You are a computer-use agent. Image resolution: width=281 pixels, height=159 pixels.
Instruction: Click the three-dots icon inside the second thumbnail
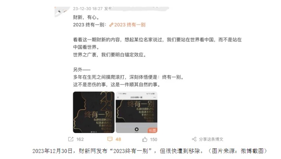155,97
